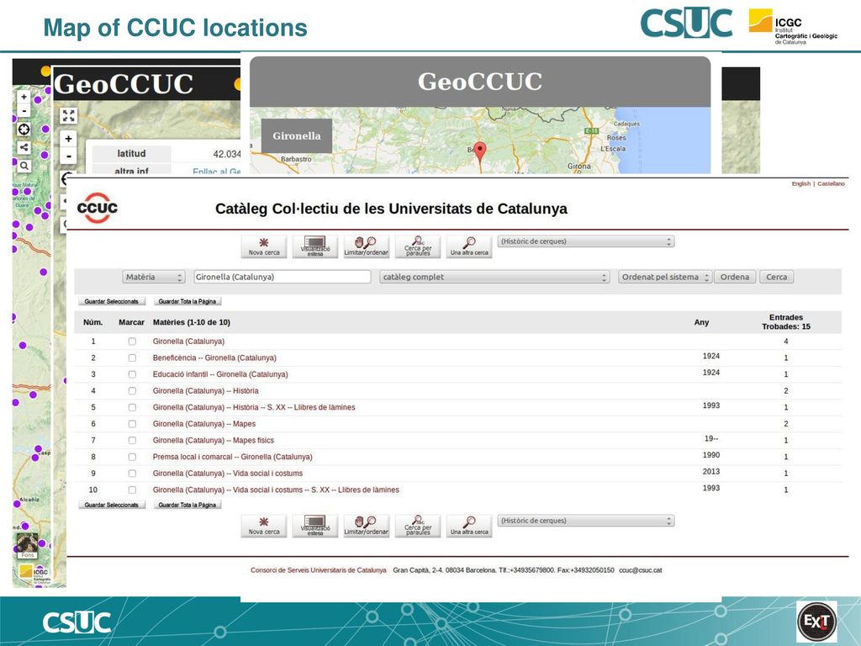This screenshot has height=646, width=861.
Task: Click year 2013 in Vida social row
Action: [711, 471]
